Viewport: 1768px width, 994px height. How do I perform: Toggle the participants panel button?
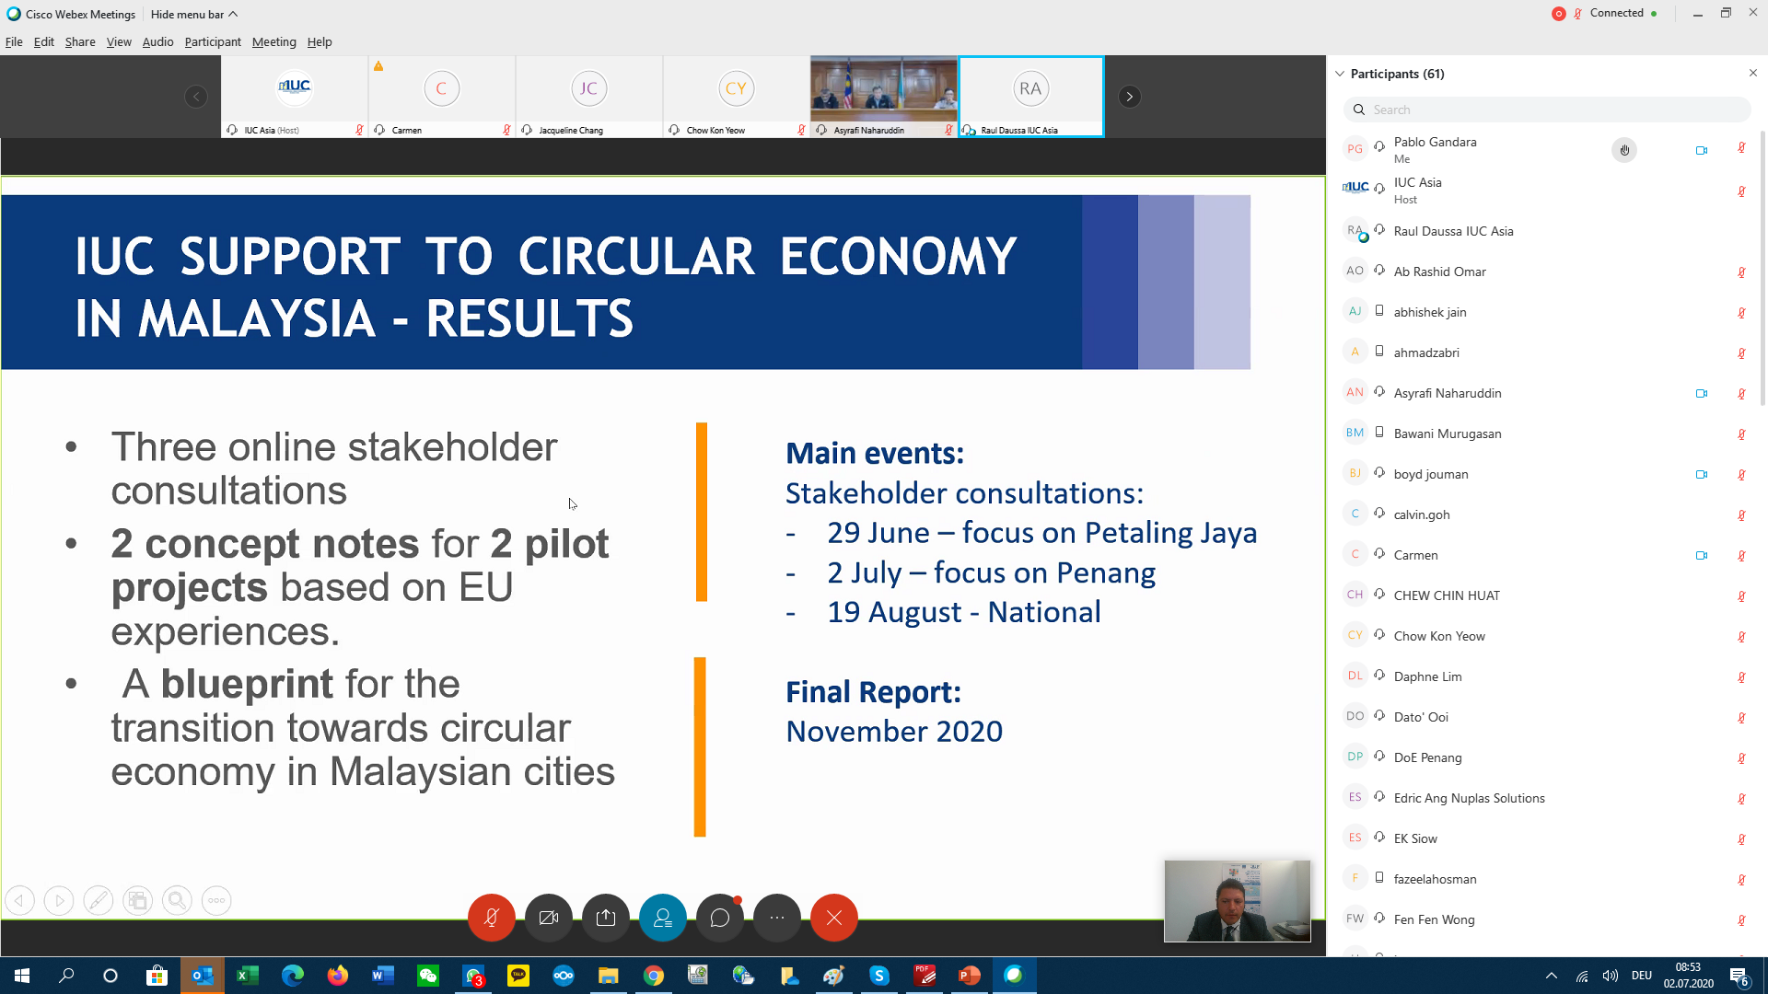tap(663, 918)
